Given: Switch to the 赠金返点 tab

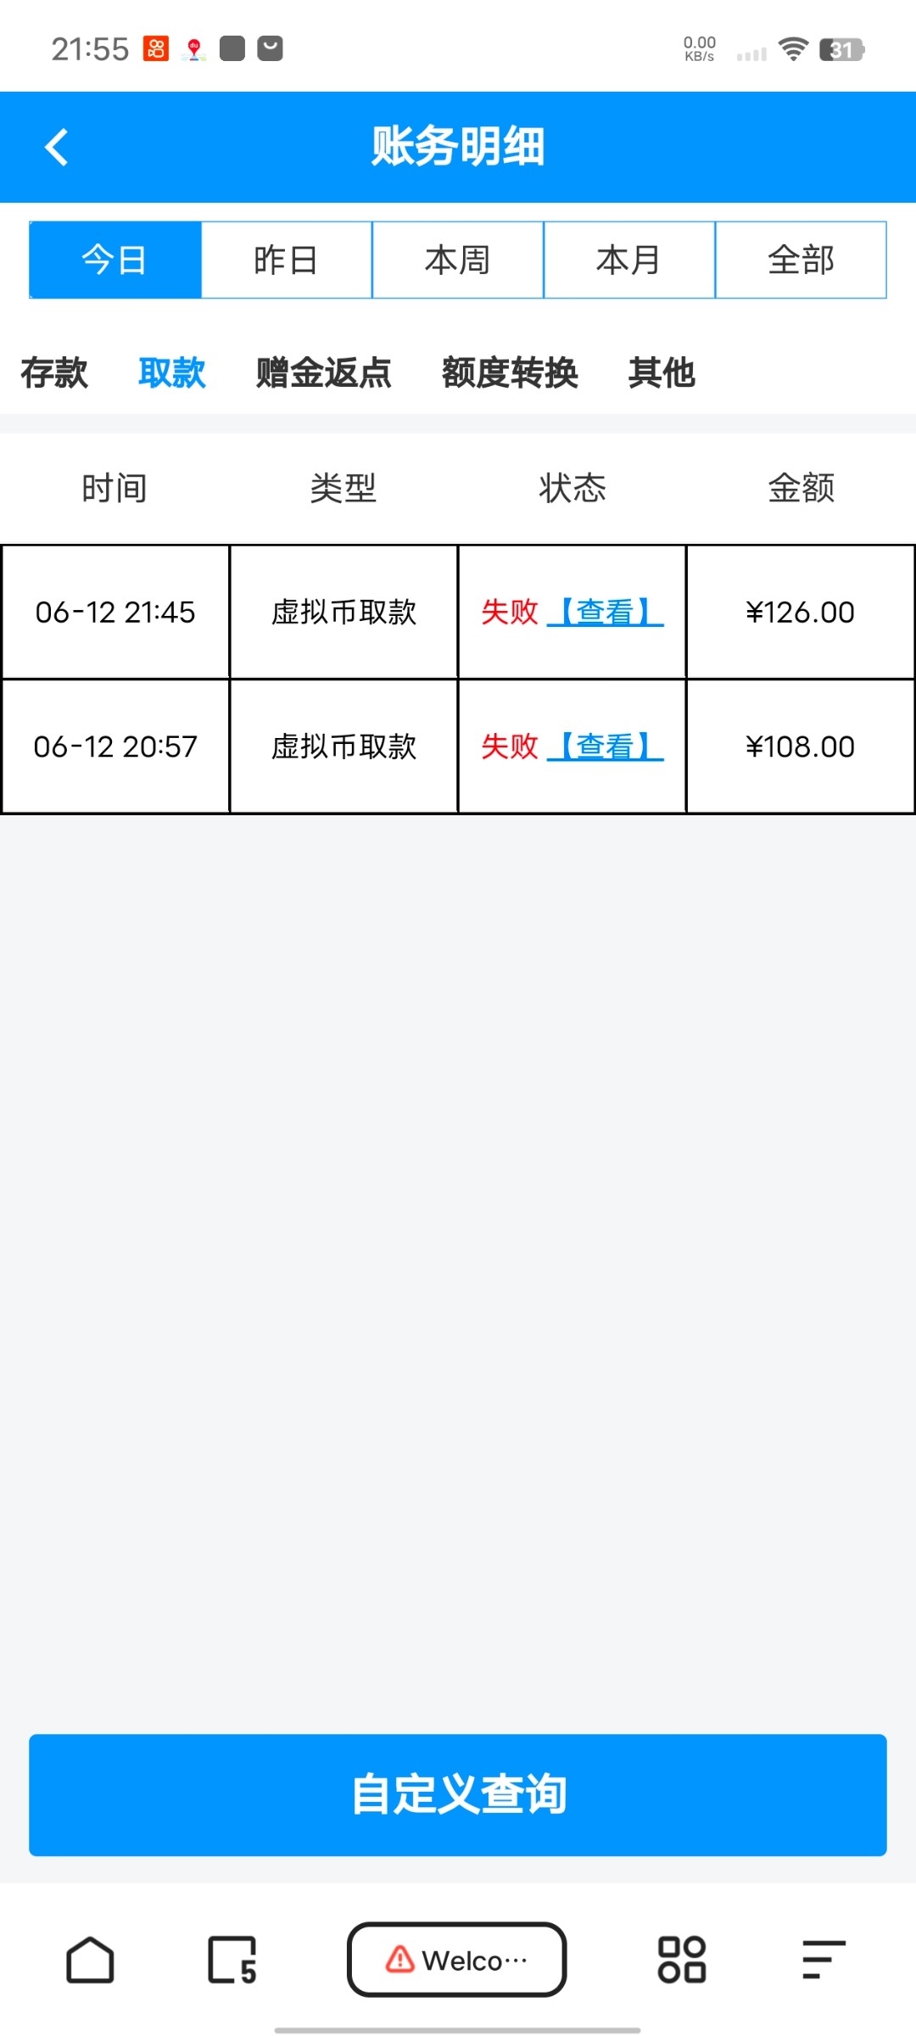Looking at the screenshot, I should [x=324, y=373].
